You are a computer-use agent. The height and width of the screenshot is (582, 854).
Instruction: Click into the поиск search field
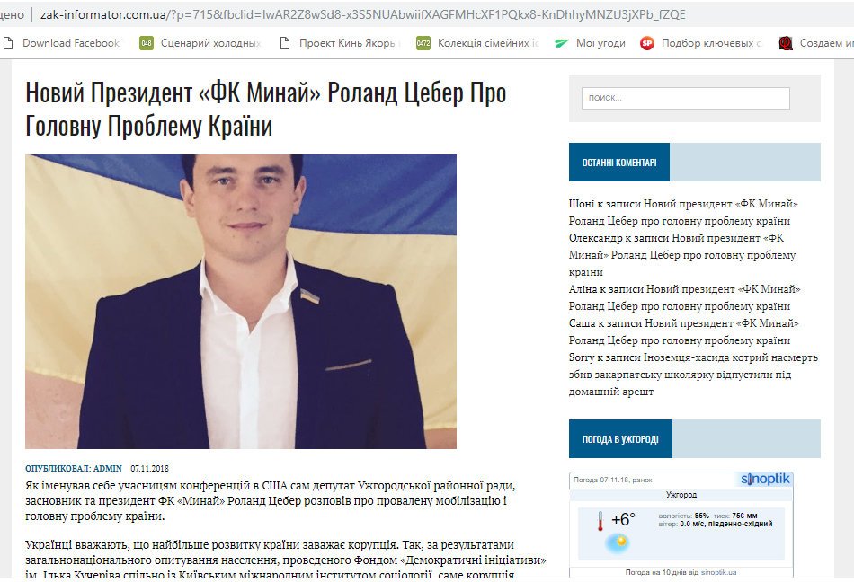coord(686,98)
